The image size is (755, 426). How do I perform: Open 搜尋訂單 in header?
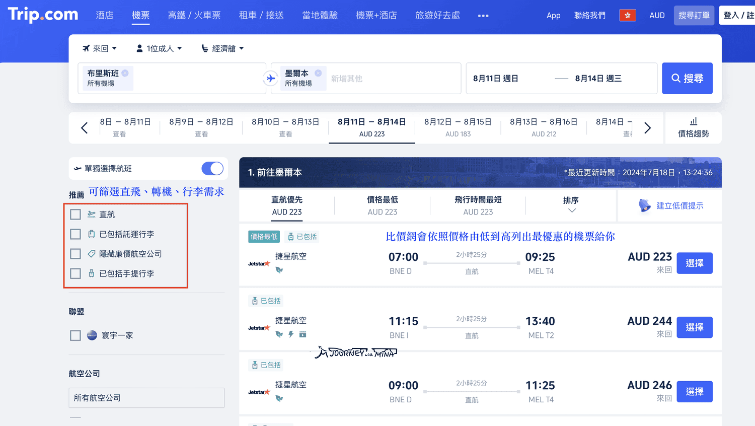694,16
